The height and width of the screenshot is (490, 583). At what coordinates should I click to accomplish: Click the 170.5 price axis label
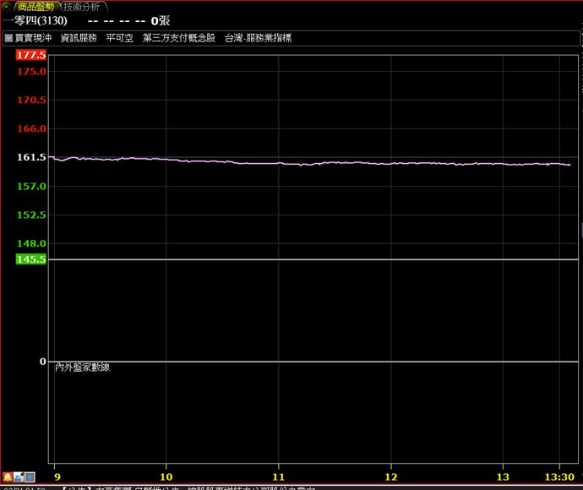tap(31, 100)
